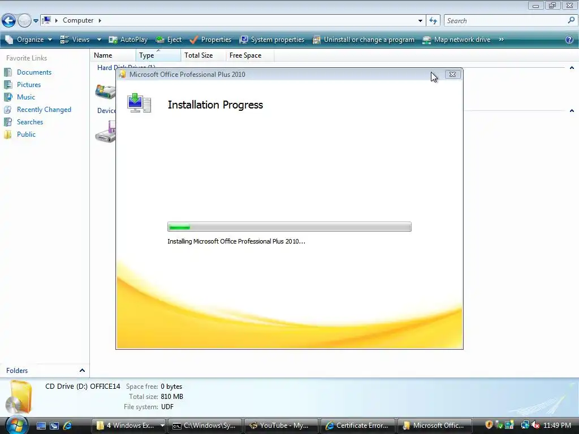Collapse the Hard Disk Drives group arrow
Viewport: 579px width, 434px height.
[x=572, y=68]
